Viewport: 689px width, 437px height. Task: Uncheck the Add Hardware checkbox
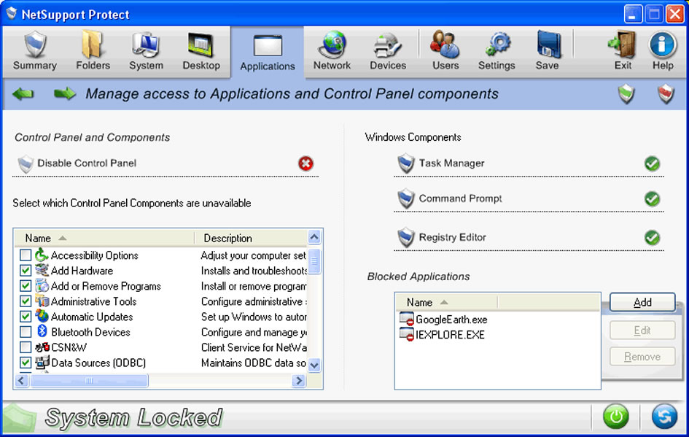(x=26, y=271)
